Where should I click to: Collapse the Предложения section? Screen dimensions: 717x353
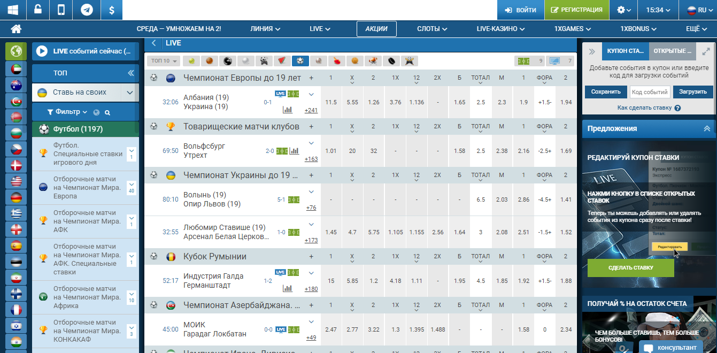pyautogui.click(x=707, y=128)
